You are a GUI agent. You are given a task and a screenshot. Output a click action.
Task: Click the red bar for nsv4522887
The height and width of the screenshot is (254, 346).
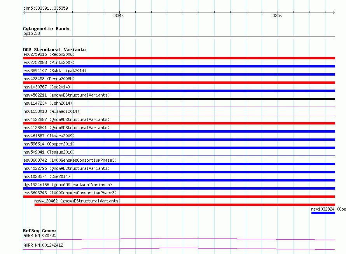click(179, 123)
